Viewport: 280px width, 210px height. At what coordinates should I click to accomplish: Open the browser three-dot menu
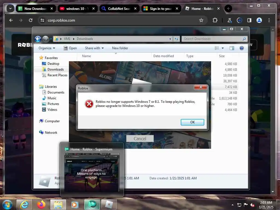pyautogui.click(x=269, y=20)
